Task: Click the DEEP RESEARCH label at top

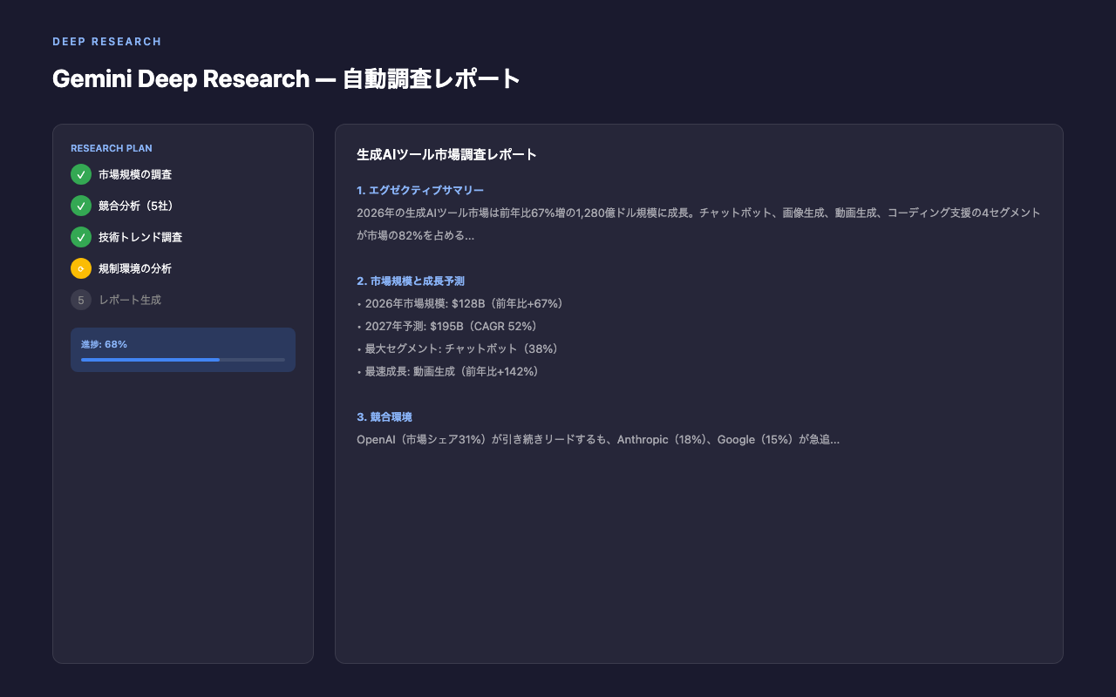Action: click(107, 42)
